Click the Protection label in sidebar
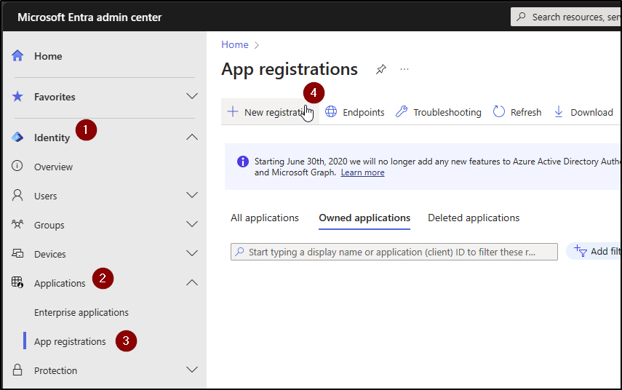This screenshot has width=622, height=390. click(55, 370)
